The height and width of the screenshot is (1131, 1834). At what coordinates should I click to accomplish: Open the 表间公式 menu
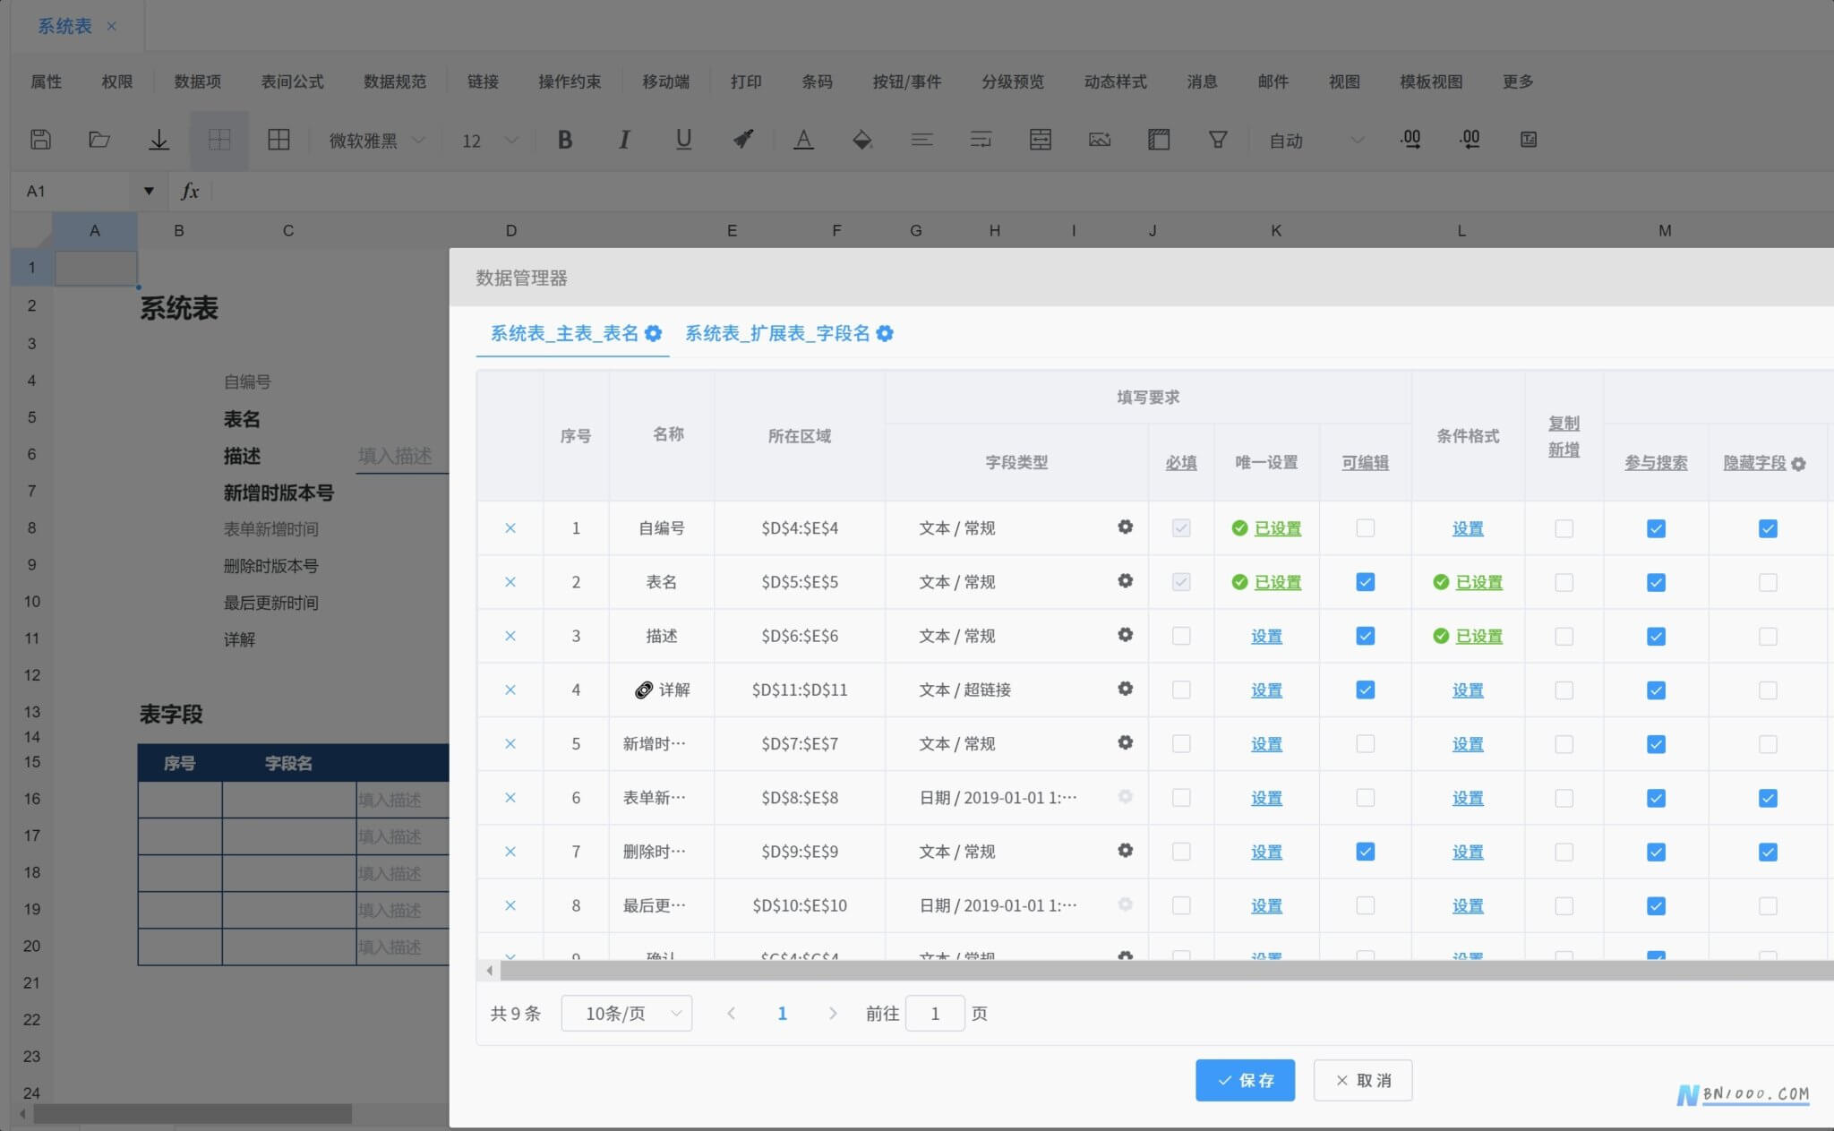point(292,81)
